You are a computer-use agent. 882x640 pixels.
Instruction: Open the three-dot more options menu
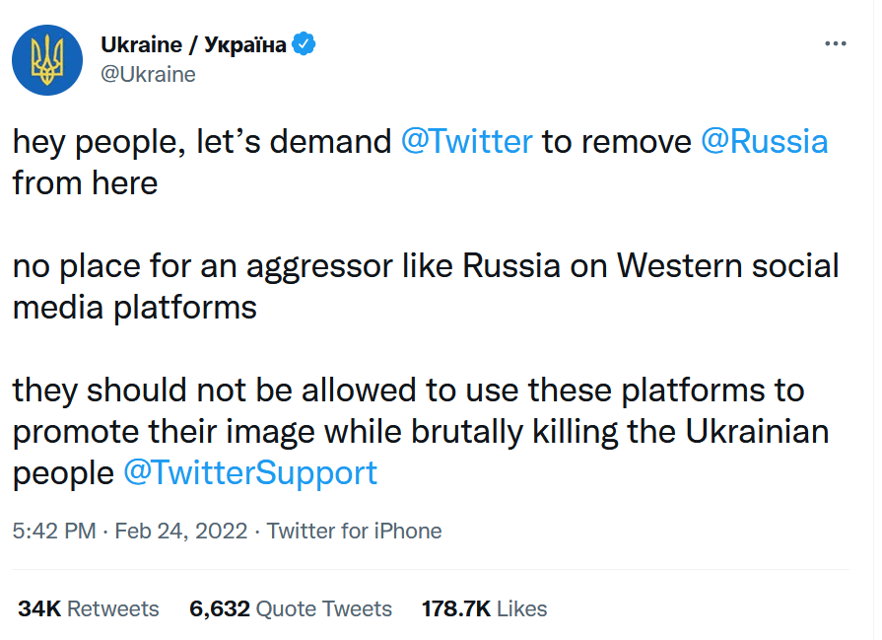tap(835, 44)
